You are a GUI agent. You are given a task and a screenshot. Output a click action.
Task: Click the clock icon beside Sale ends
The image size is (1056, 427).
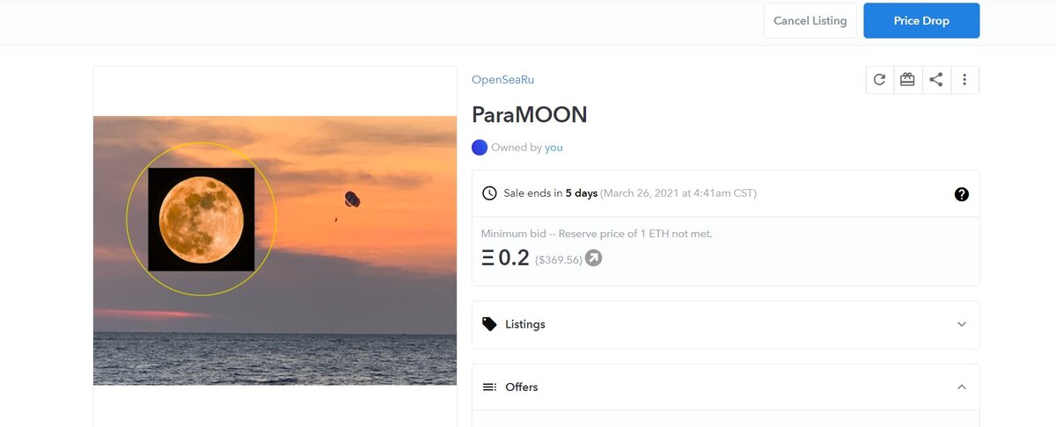click(489, 193)
